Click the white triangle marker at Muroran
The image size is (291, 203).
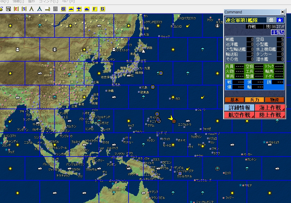pyautogui.click(x=143, y=51)
